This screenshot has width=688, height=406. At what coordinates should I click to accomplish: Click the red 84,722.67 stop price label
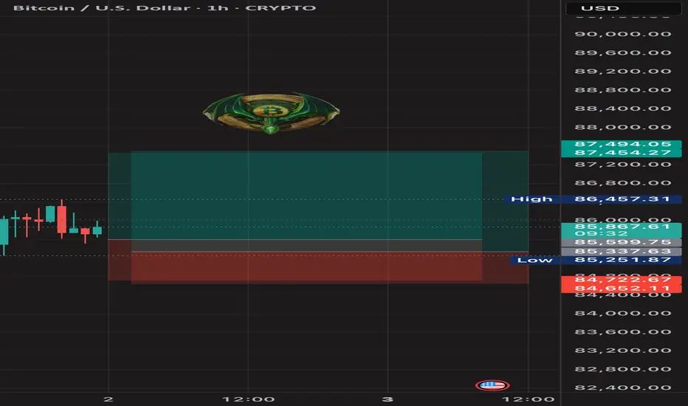tap(622, 280)
